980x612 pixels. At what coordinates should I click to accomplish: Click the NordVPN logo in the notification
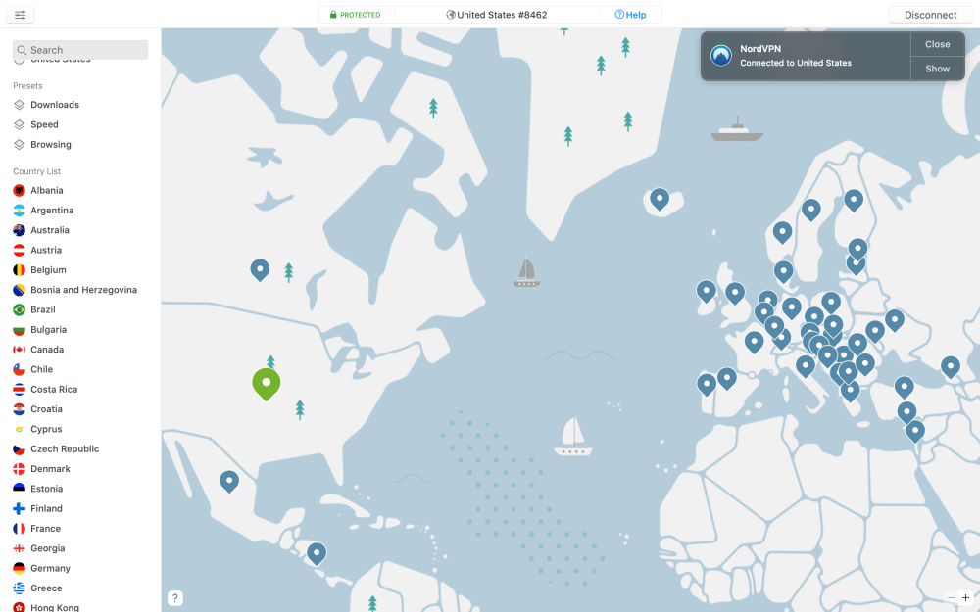click(721, 55)
